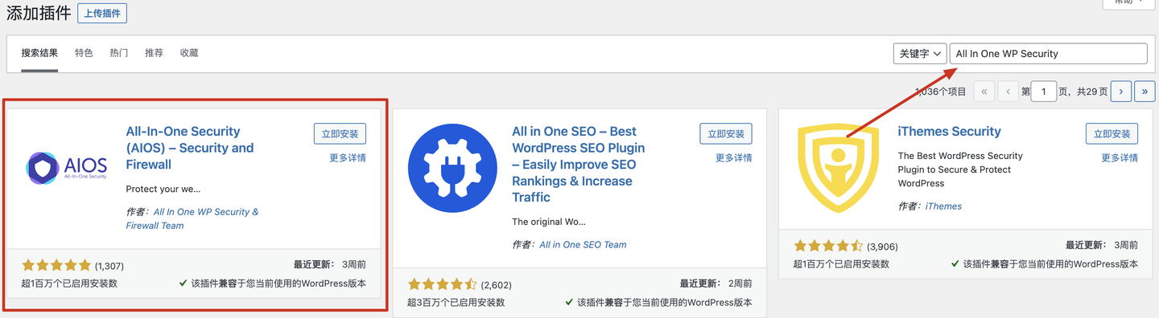Click the previous page arrow button

click(1008, 92)
